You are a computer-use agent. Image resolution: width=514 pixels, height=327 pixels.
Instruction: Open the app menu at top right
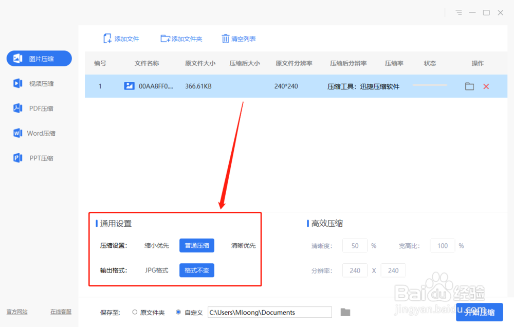click(458, 12)
